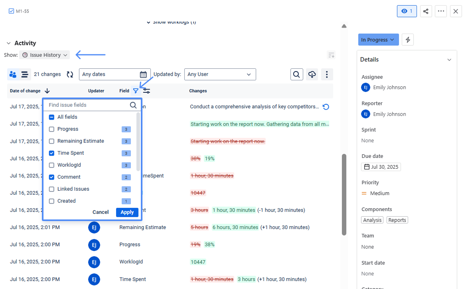The width and height of the screenshot is (464, 289).
Task: Check the Remaining Estimate field checkbox
Action: click(x=51, y=141)
